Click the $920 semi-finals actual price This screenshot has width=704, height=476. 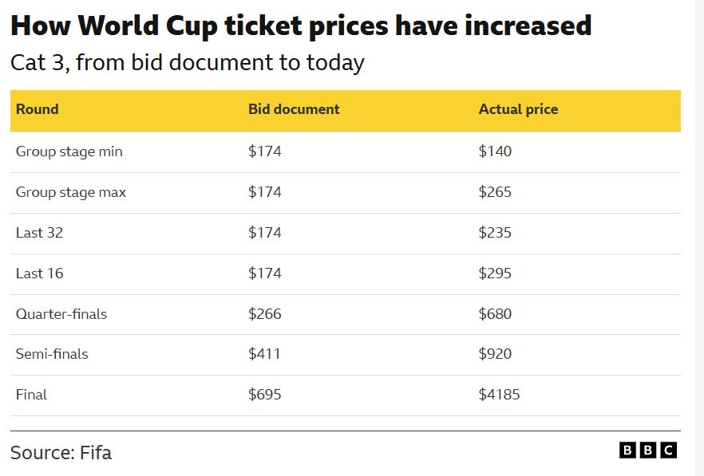click(x=495, y=354)
